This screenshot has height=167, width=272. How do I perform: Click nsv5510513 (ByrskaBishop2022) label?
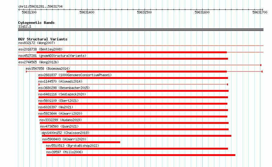[x=72, y=146]
